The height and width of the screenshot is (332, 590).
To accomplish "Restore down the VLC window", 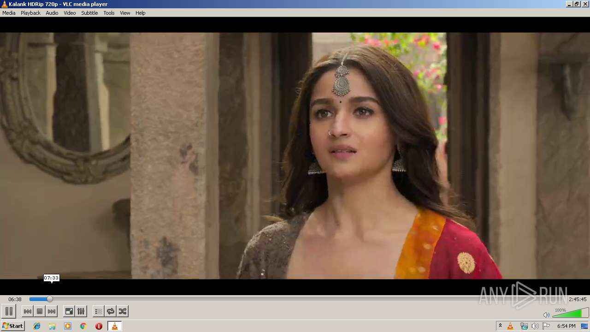I will click(x=577, y=4).
